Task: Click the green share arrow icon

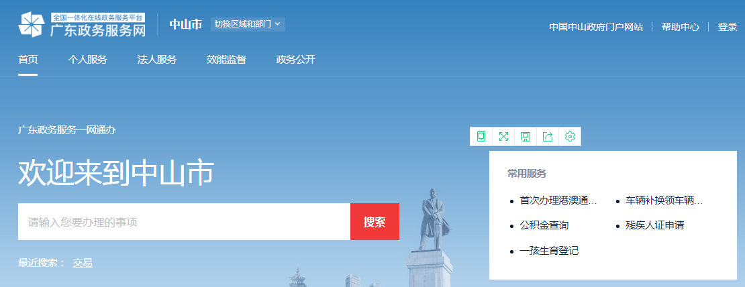Action: pos(548,137)
